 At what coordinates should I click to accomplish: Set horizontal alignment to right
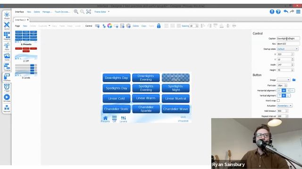pyautogui.click(x=288, y=91)
